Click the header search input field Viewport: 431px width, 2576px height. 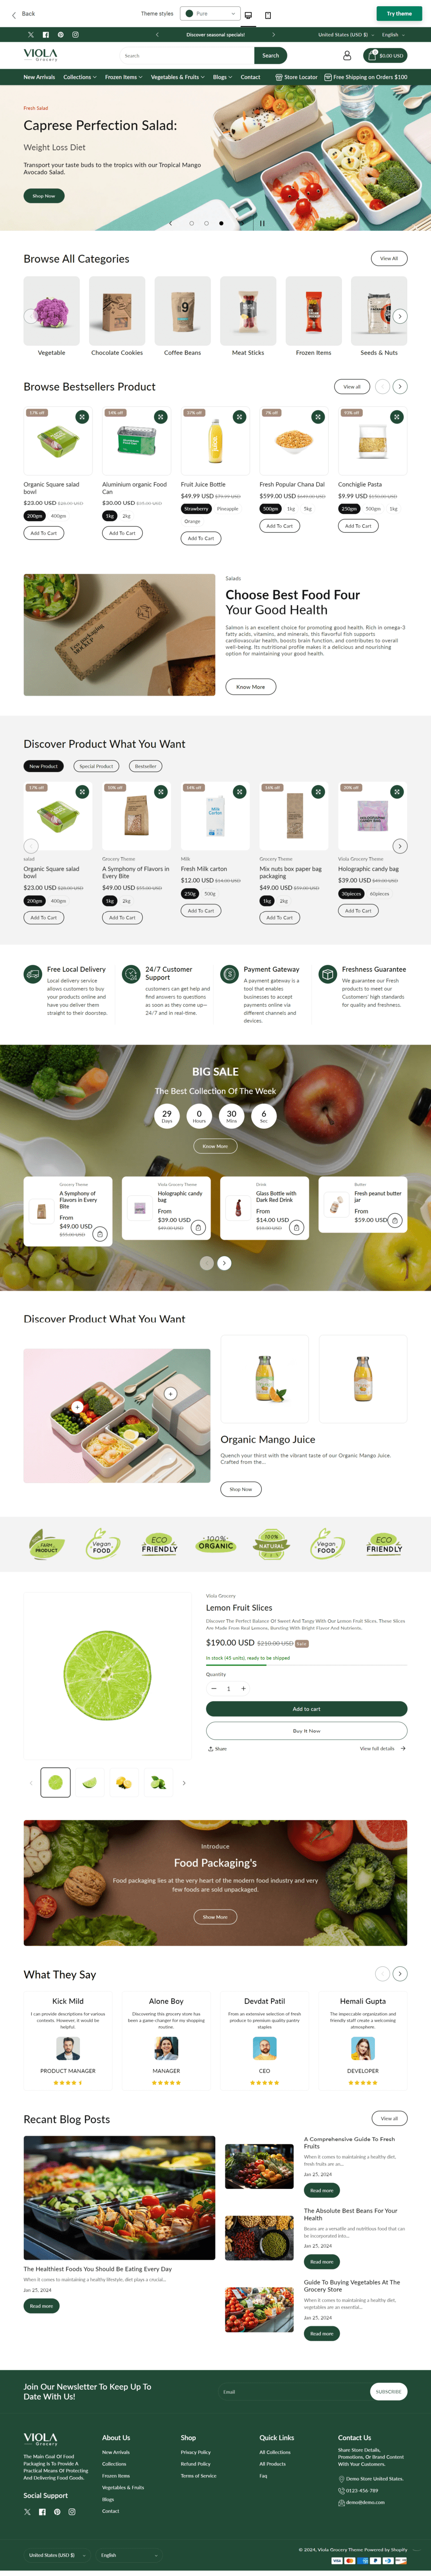[x=185, y=56]
